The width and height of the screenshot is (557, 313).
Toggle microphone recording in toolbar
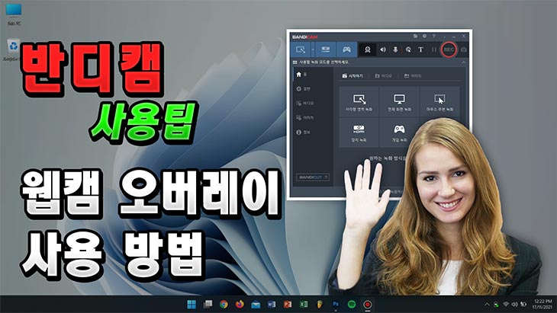394,50
